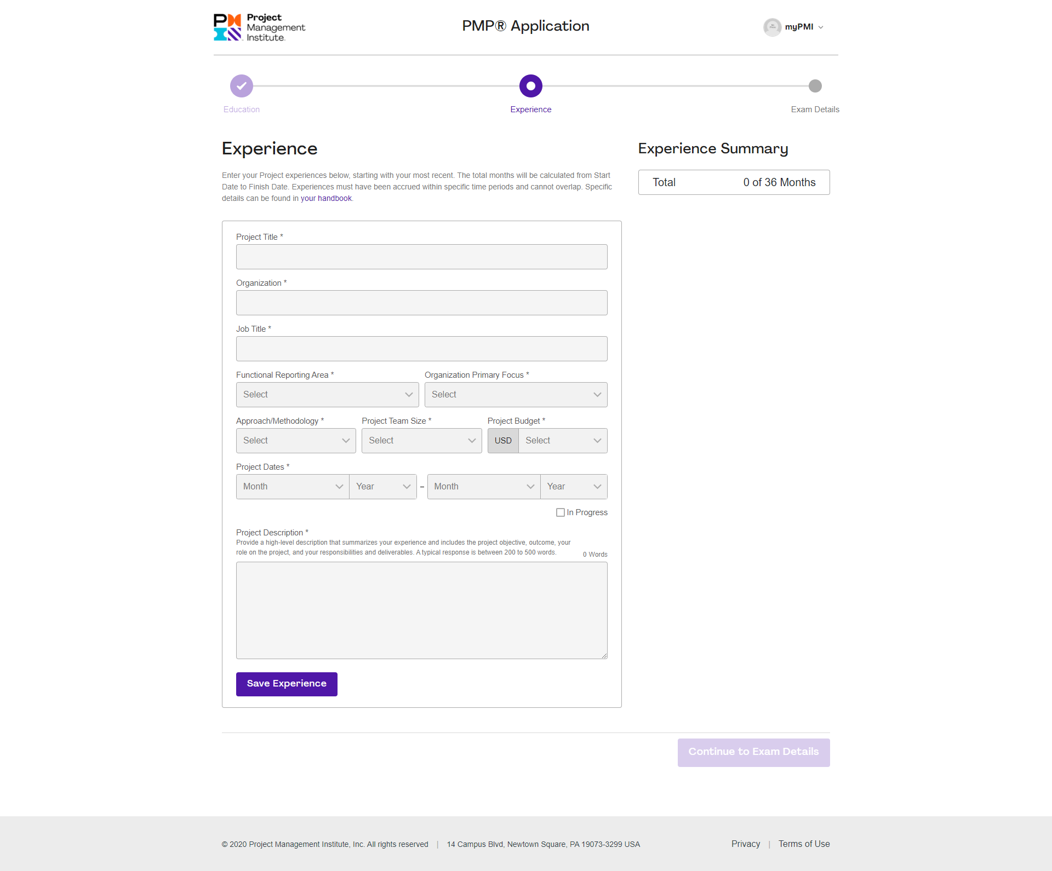
Task: Click the Exam Details step dot
Action: coord(815,86)
